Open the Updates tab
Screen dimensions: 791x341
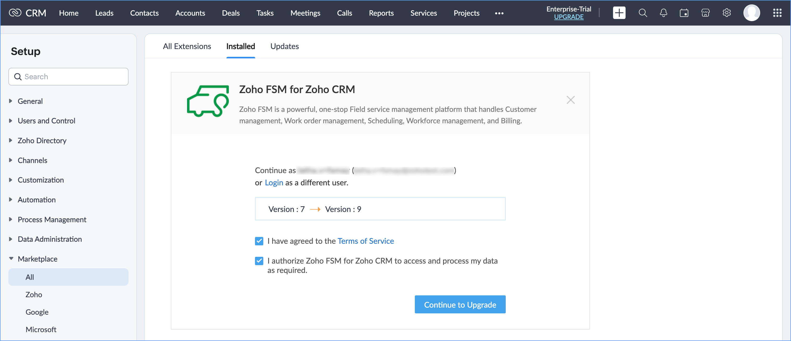click(x=284, y=46)
